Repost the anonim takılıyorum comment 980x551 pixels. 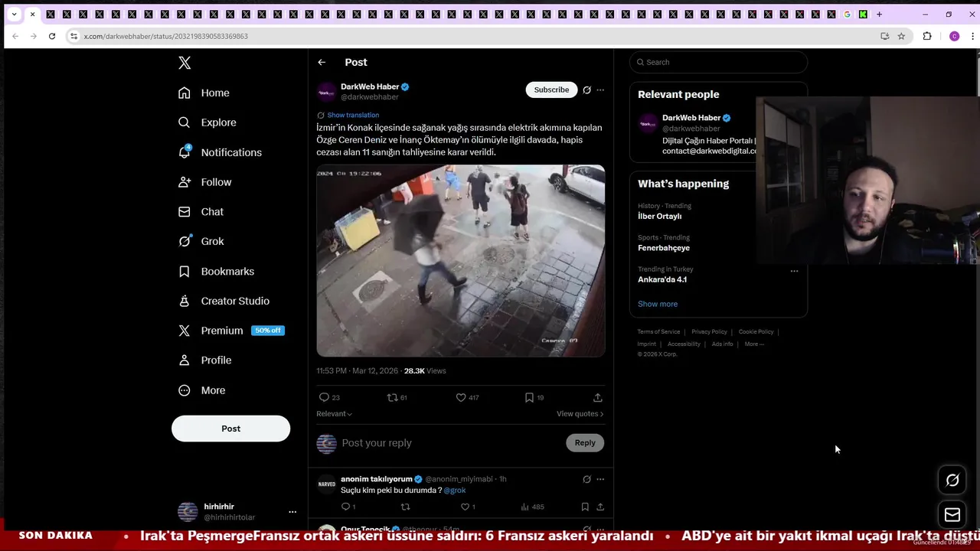click(x=406, y=507)
